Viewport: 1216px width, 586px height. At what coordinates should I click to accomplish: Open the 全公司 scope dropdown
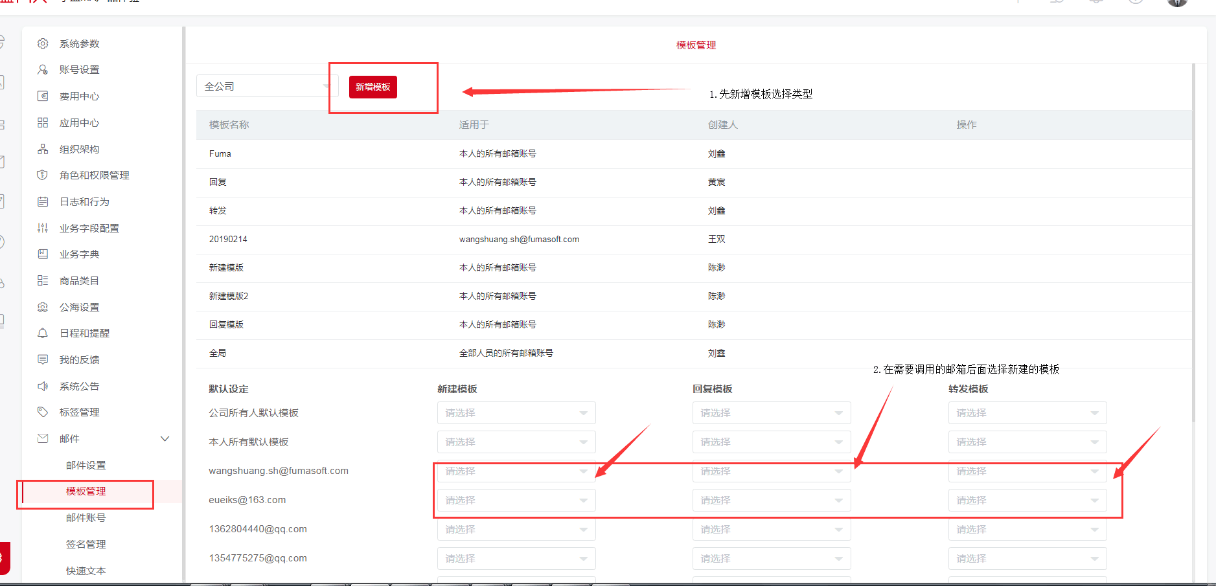click(266, 86)
